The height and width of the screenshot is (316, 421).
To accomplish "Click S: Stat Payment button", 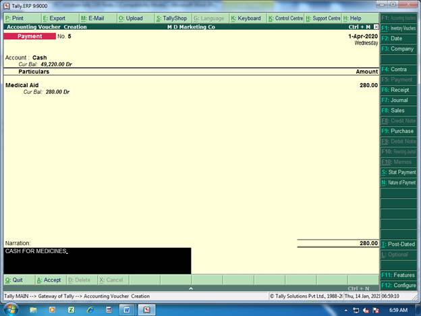I will point(399,172).
